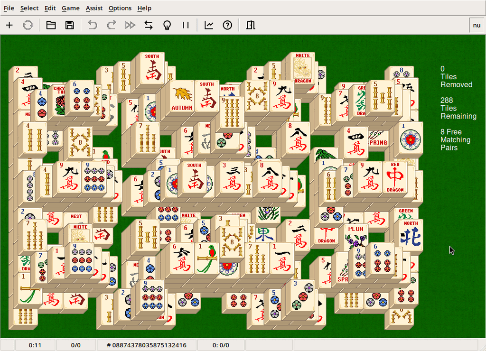Shuffle tiles with swap arrows icon
Viewport: 486px width, 351px height.
coord(149,25)
